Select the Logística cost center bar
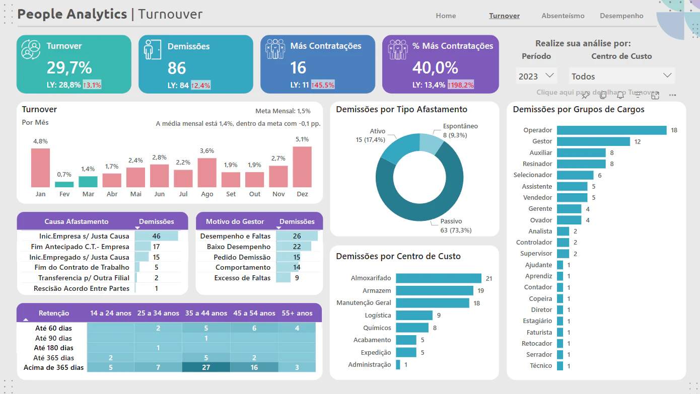Image resolution: width=700 pixels, height=394 pixels. point(414,315)
